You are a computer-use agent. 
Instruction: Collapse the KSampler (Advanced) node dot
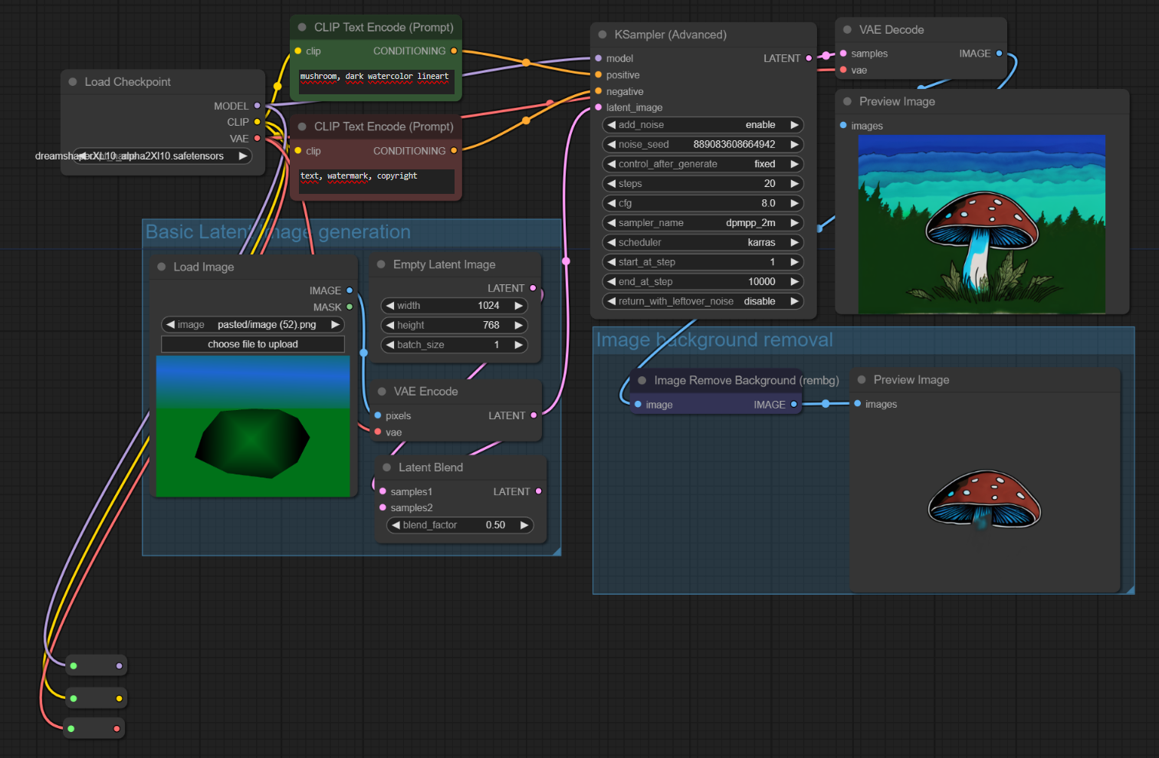point(602,34)
